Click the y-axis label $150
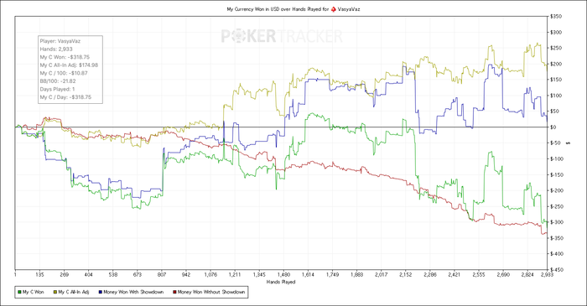 556,80
